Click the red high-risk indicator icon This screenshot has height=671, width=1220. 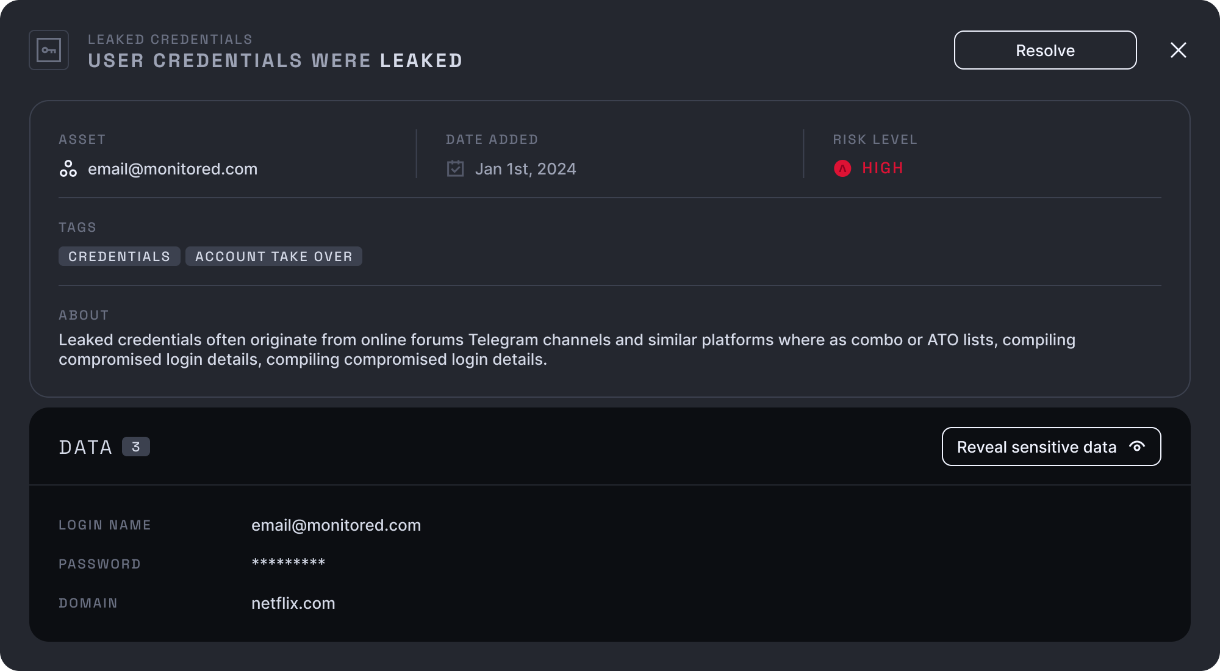point(842,168)
